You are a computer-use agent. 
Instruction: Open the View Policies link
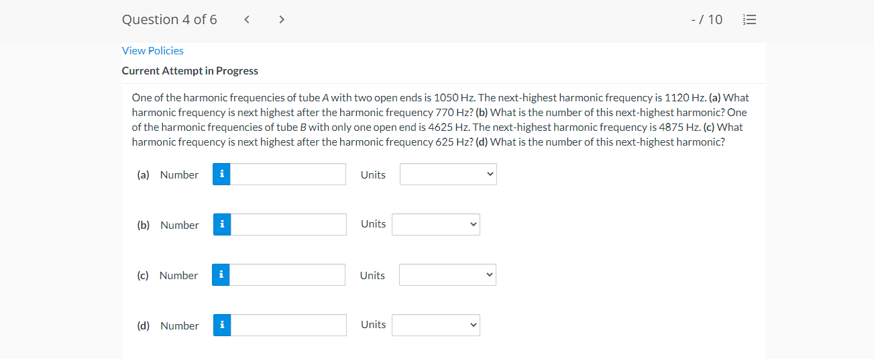click(152, 50)
